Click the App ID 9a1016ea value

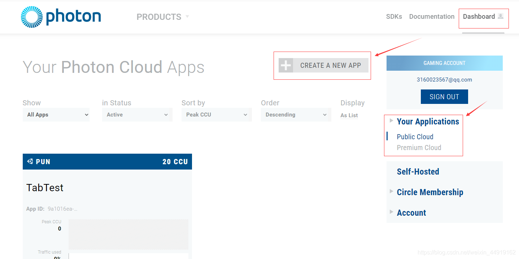(62, 209)
